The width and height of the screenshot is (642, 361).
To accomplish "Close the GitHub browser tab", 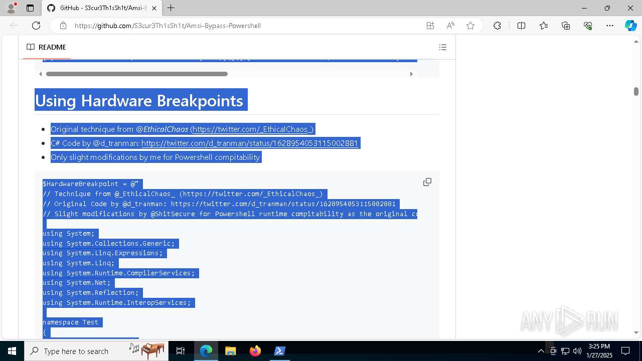I will [154, 8].
